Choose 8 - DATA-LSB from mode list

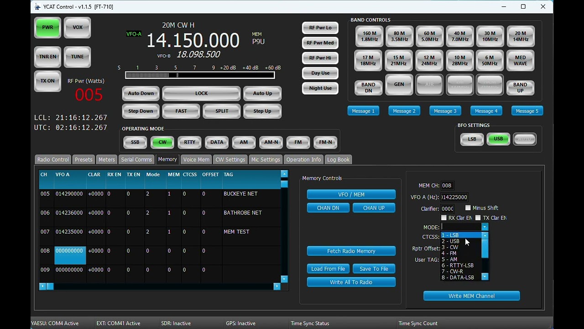[461, 277]
